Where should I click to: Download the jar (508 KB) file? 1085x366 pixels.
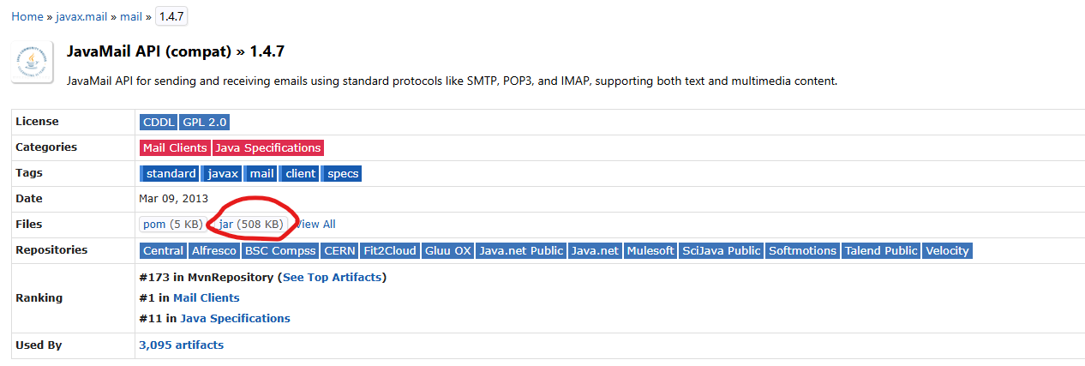[250, 225]
